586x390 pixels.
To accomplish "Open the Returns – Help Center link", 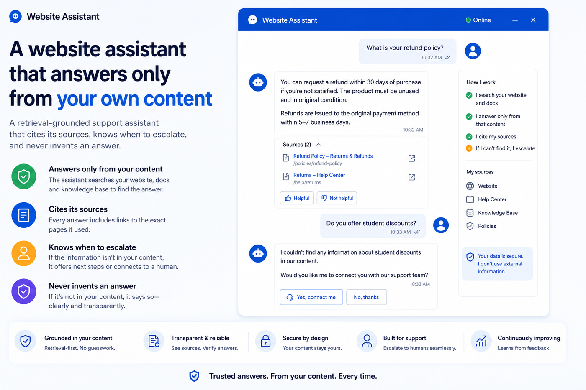I will 319,175.
